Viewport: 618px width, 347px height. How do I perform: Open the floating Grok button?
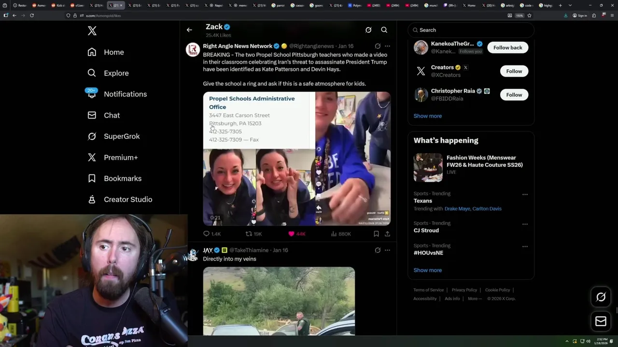pos(601,297)
